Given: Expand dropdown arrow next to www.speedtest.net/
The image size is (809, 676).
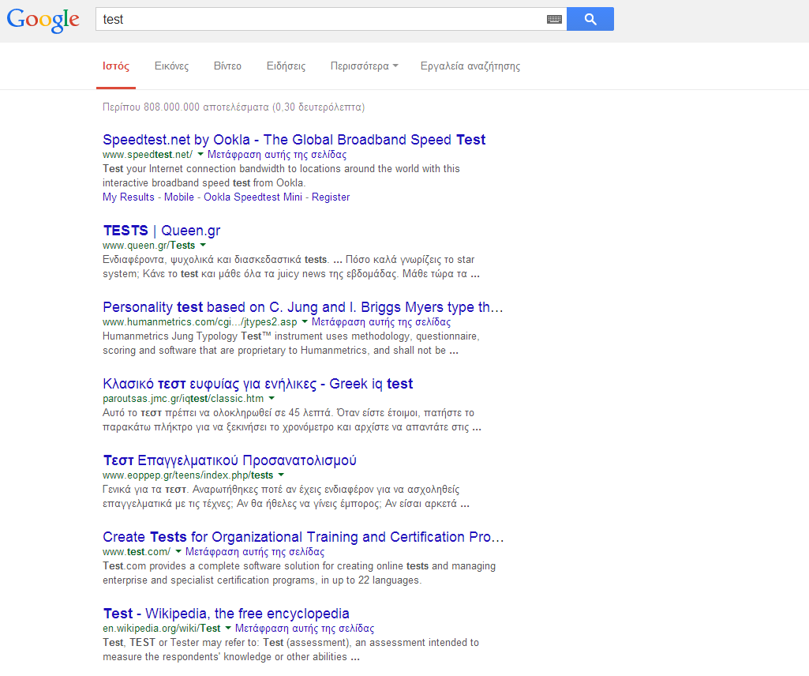Looking at the screenshot, I should pos(200,154).
